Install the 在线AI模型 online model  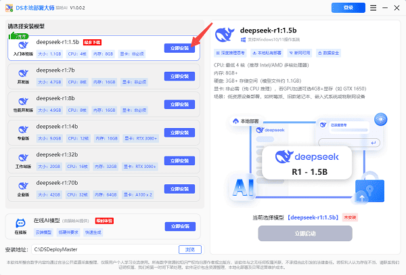click(x=178, y=226)
